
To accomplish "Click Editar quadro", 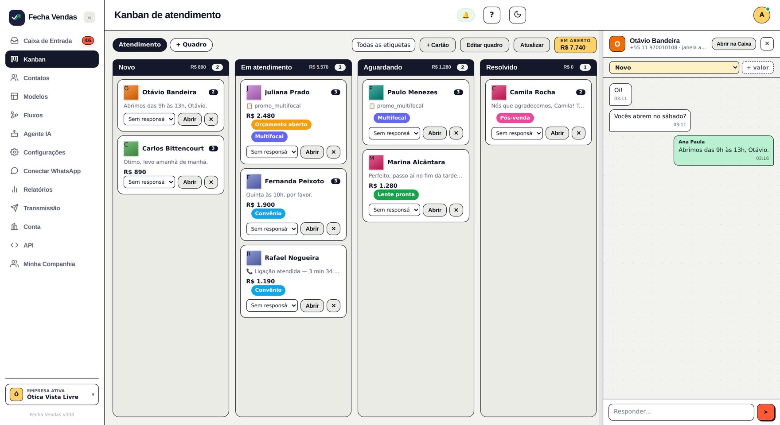I will pos(484,45).
